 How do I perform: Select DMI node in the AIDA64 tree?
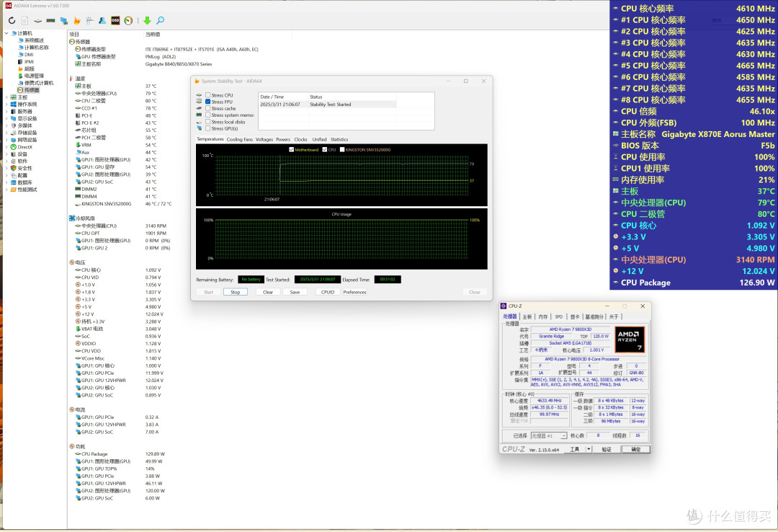click(29, 55)
